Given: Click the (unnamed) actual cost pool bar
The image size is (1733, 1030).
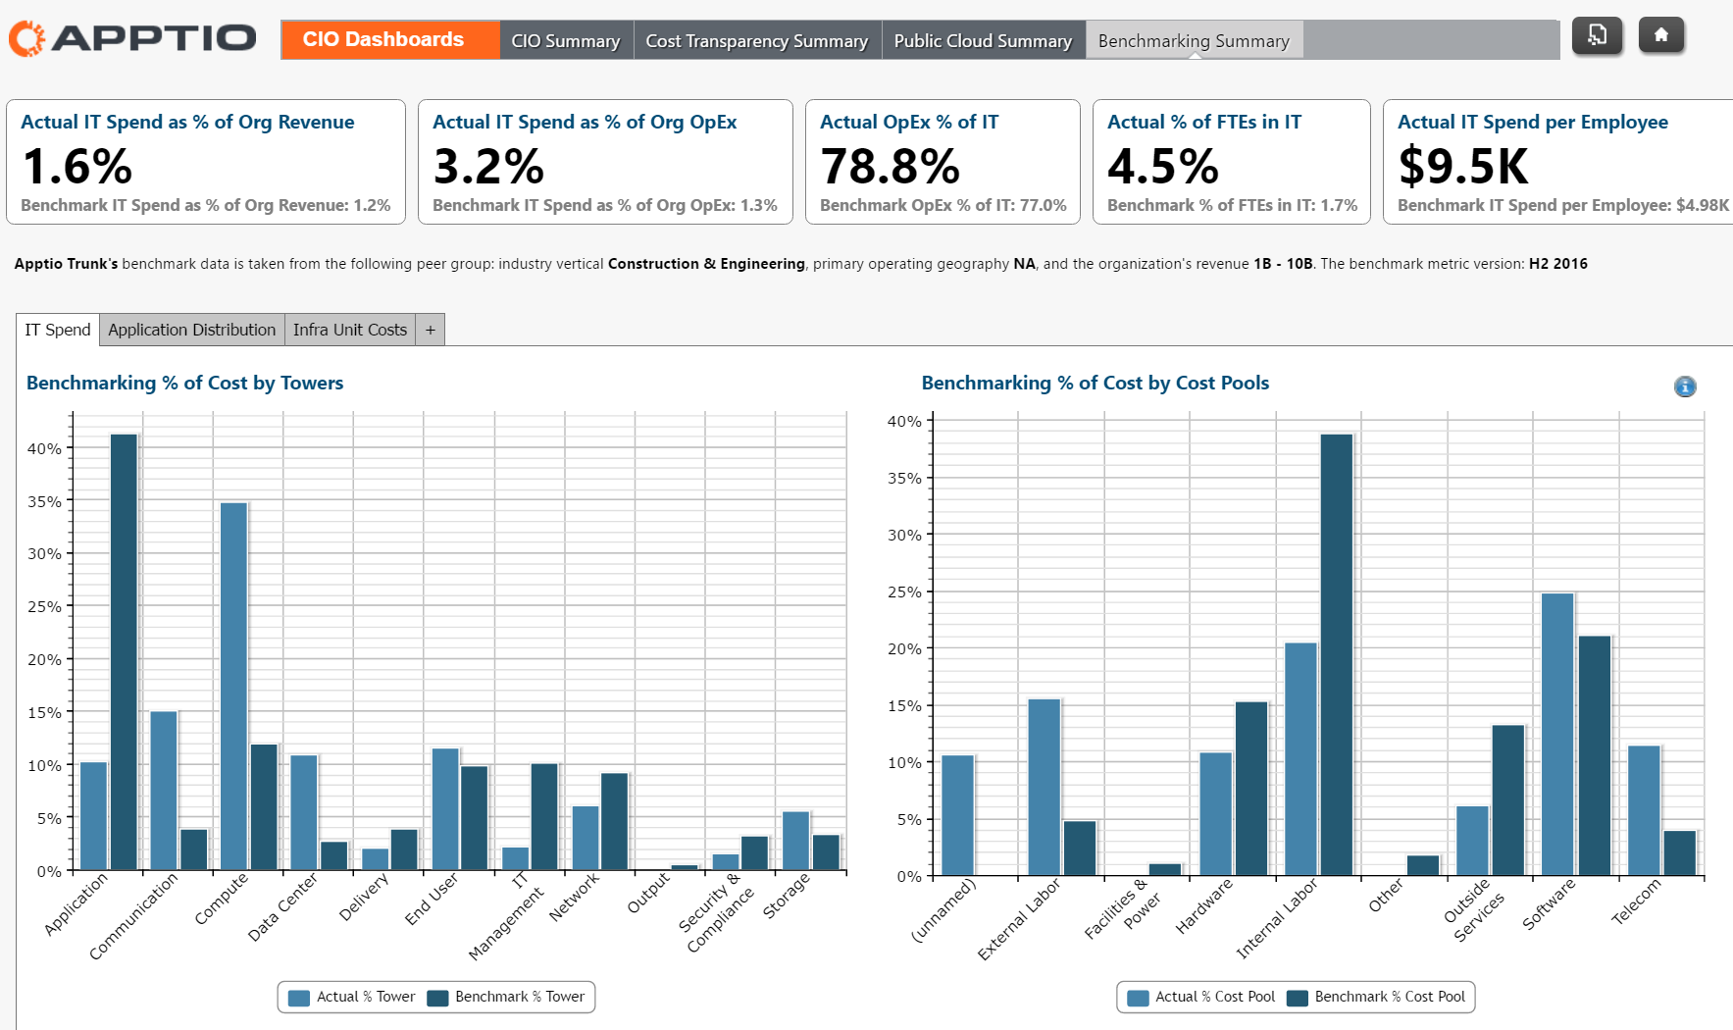Looking at the screenshot, I should [x=958, y=815].
